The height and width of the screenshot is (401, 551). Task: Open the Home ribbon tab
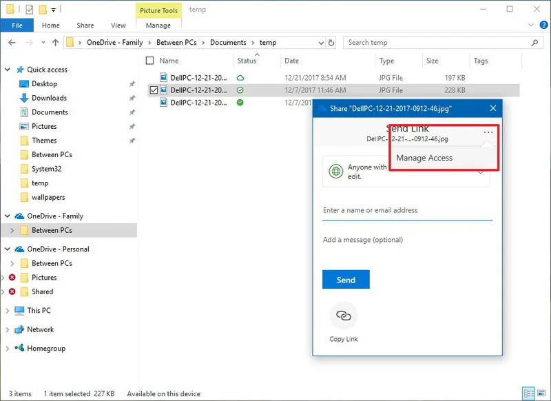pyautogui.click(x=50, y=25)
